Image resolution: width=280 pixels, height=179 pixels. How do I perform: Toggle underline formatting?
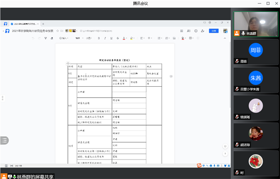tap(111, 38)
